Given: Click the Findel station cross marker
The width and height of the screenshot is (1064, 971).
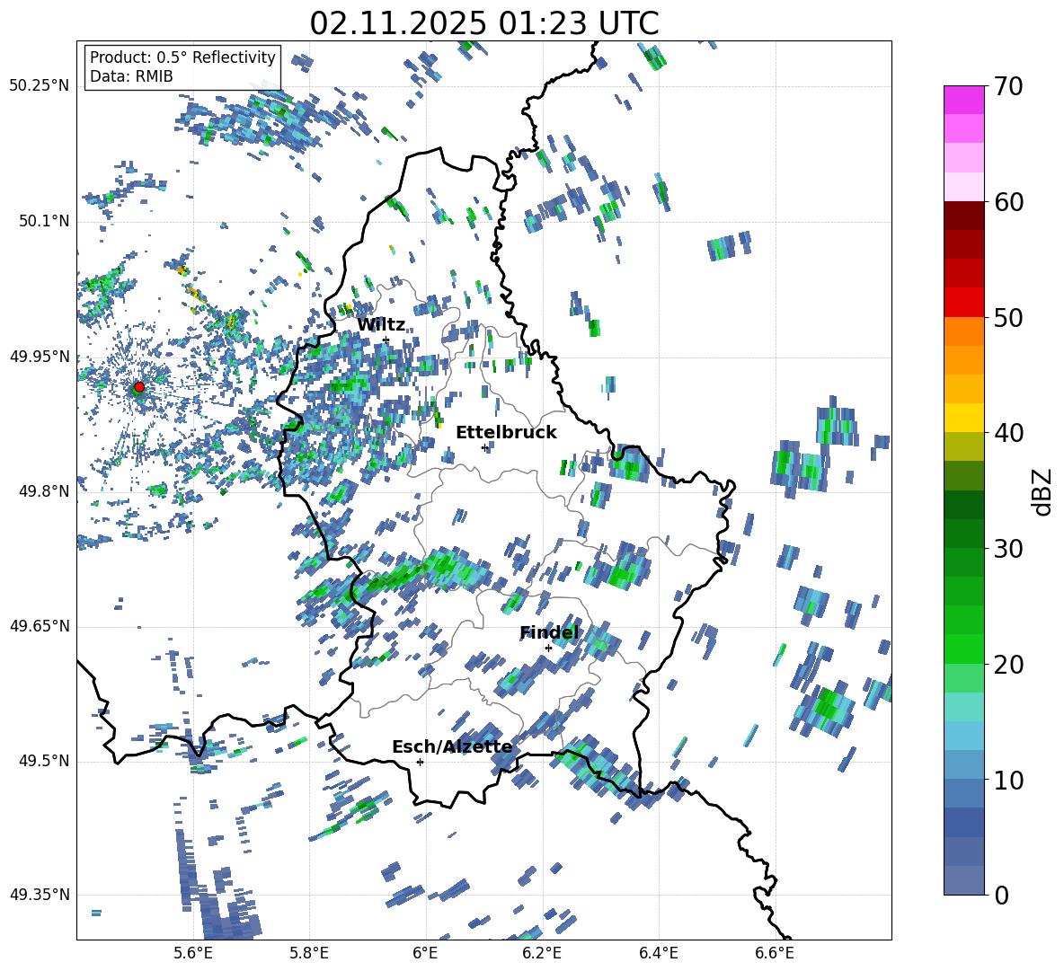Looking at the screenshot, I should coord(548,648).
